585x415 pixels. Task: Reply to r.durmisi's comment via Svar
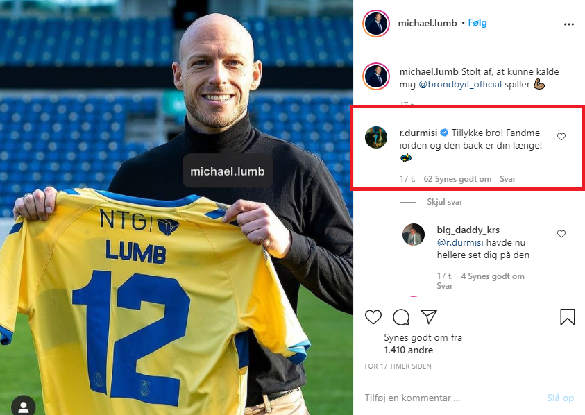coord(507,179)
